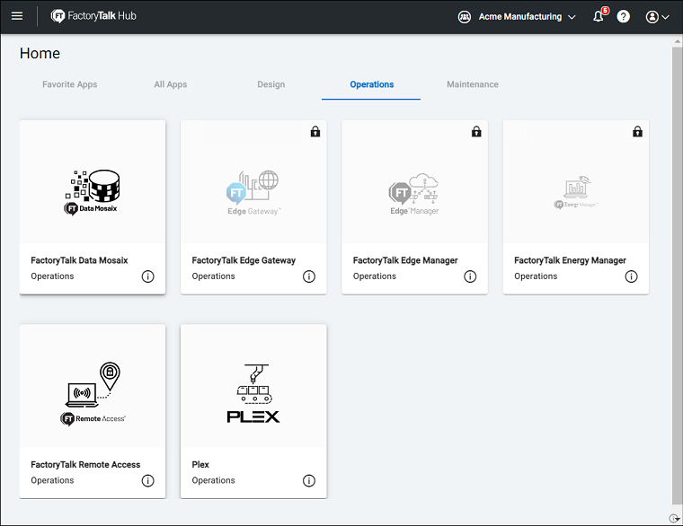The width and height of the screenshot is (683, 526).
Task: Launch Remote Access via its logo
Action: click(x=93, y=394)
